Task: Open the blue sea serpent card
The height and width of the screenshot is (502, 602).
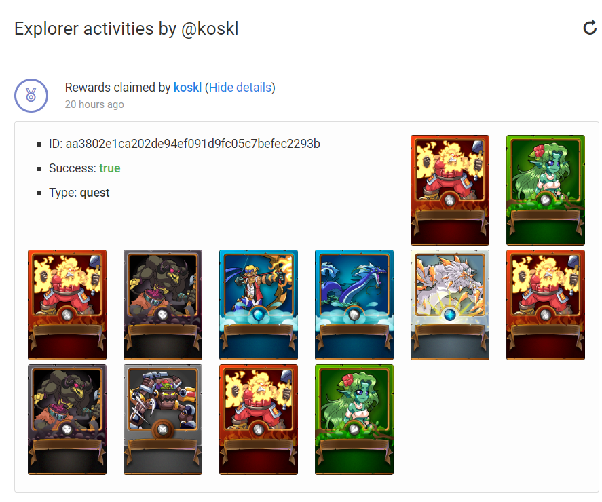Action: 354,305
